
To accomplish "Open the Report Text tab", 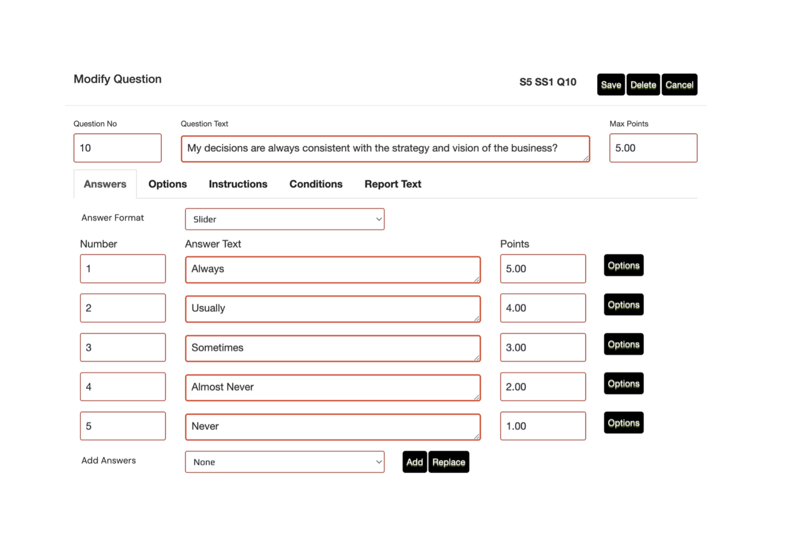I will (392, 184).
